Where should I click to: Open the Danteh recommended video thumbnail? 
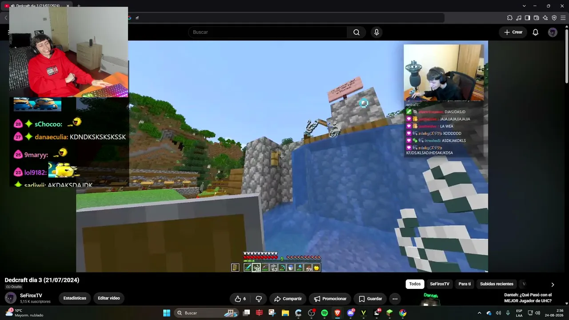[x=431, y=299]
